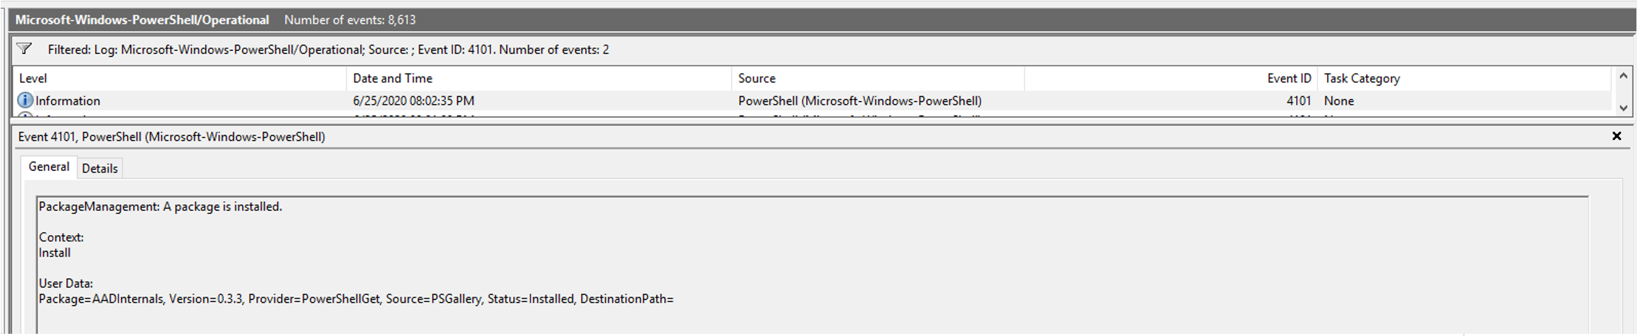Select the partially hidden second event row
The height and width of the screenshot is (336, 1637).
pos(812,114)
